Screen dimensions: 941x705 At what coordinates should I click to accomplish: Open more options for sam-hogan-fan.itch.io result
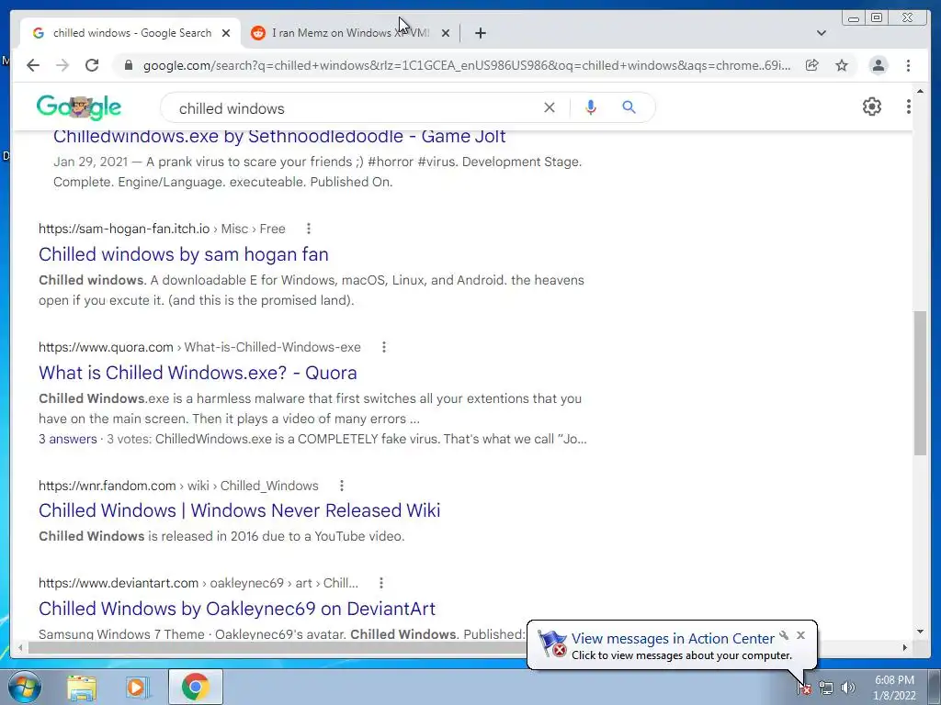point(309,229)
